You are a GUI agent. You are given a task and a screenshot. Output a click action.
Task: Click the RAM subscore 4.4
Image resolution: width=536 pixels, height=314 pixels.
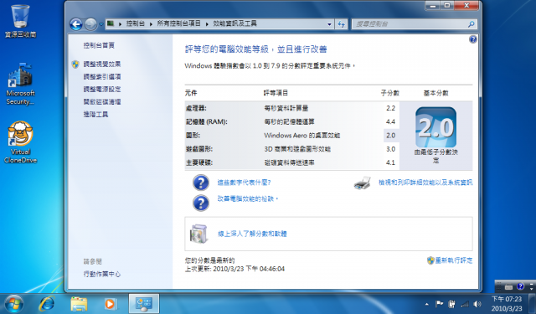[x=391, y=121]
